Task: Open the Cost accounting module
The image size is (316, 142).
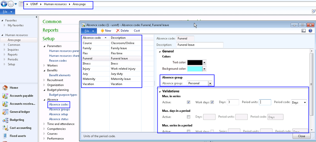Action: click(x=20, y=128)
